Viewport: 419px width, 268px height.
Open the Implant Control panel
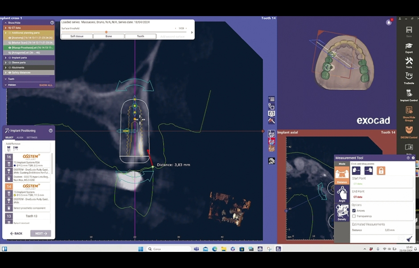pyautogui.click(x=409, y=94)
